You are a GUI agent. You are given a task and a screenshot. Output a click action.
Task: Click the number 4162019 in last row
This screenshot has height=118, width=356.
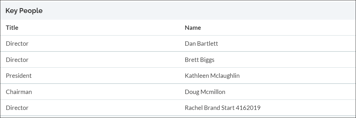[248, 108]
